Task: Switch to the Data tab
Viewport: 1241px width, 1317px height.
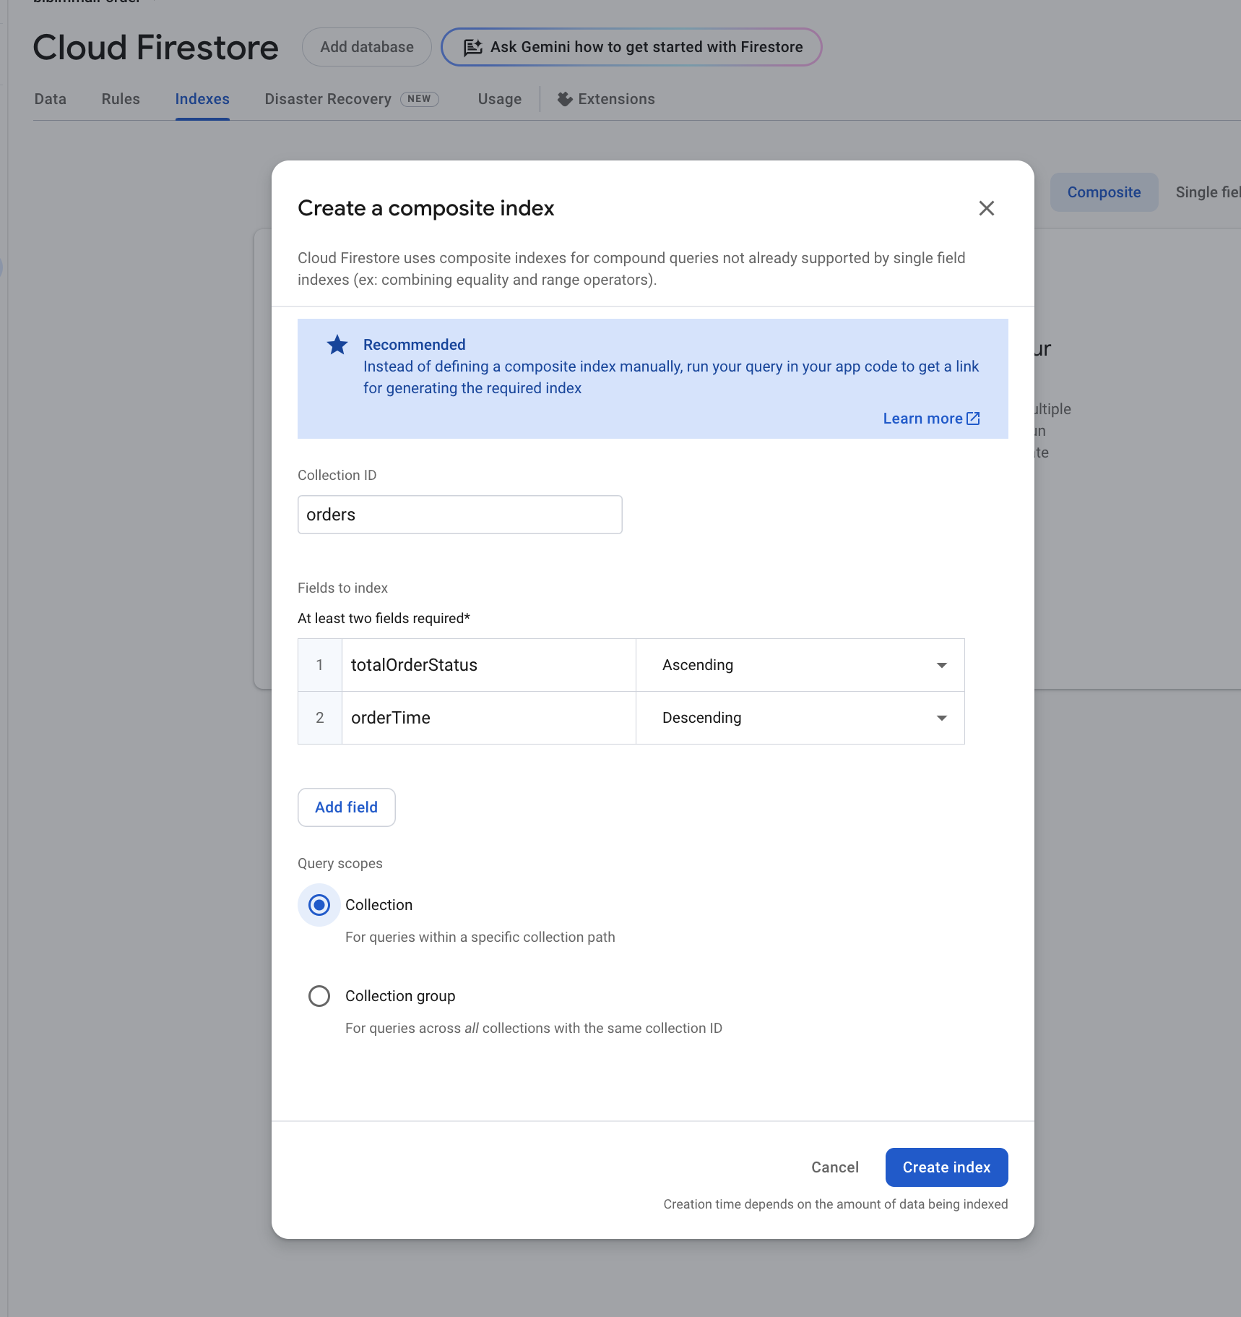Action: point(51,99)
